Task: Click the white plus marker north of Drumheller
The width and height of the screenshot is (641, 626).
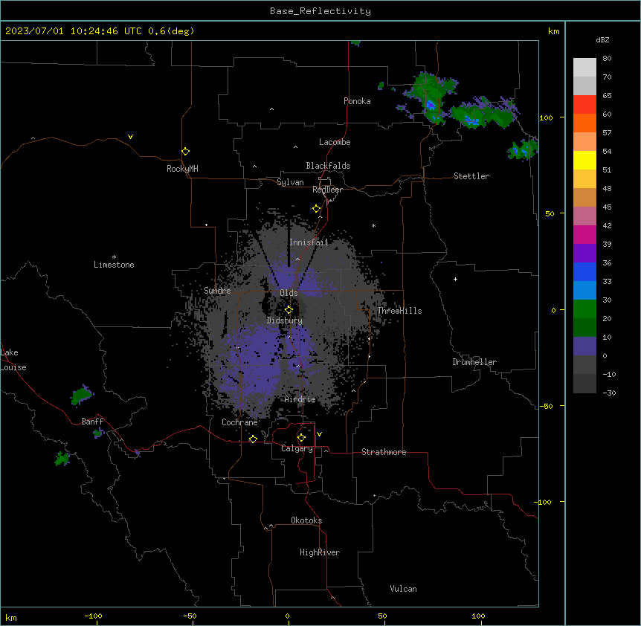Action: click(455, 279)
